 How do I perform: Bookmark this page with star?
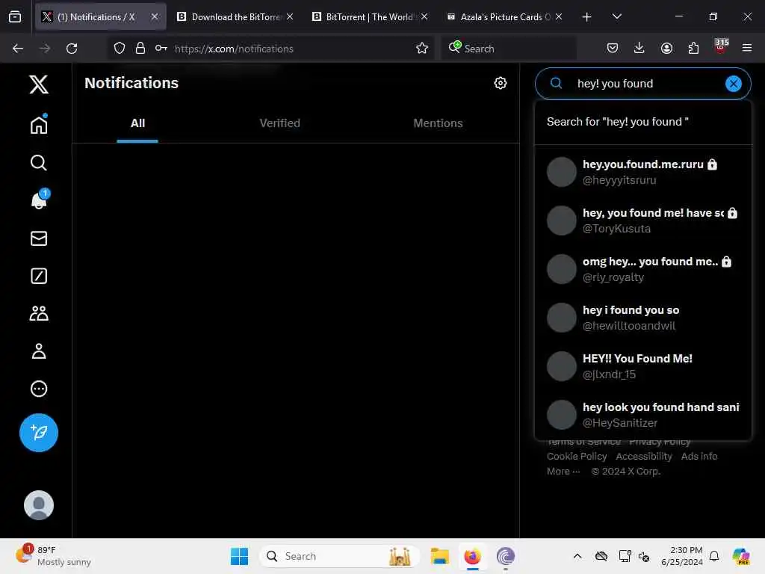click(x=422, y=49)
